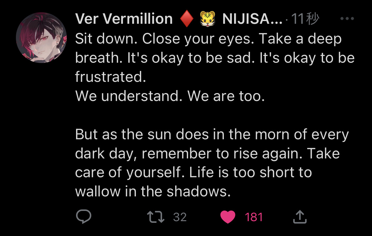Viewport: 372px width, 236px height.
Task: View the 32 retweets count
Action: (180, 217)
